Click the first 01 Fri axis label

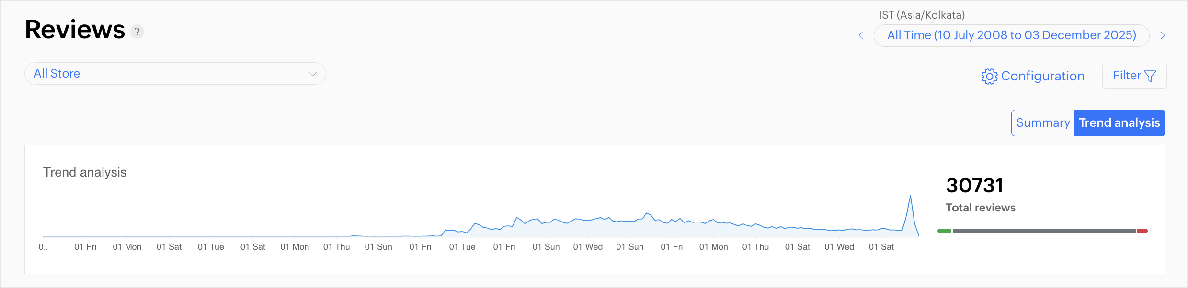85,247
